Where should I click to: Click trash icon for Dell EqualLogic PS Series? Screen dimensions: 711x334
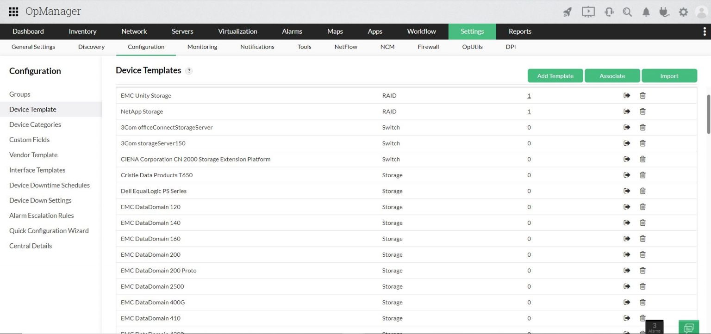642,191
